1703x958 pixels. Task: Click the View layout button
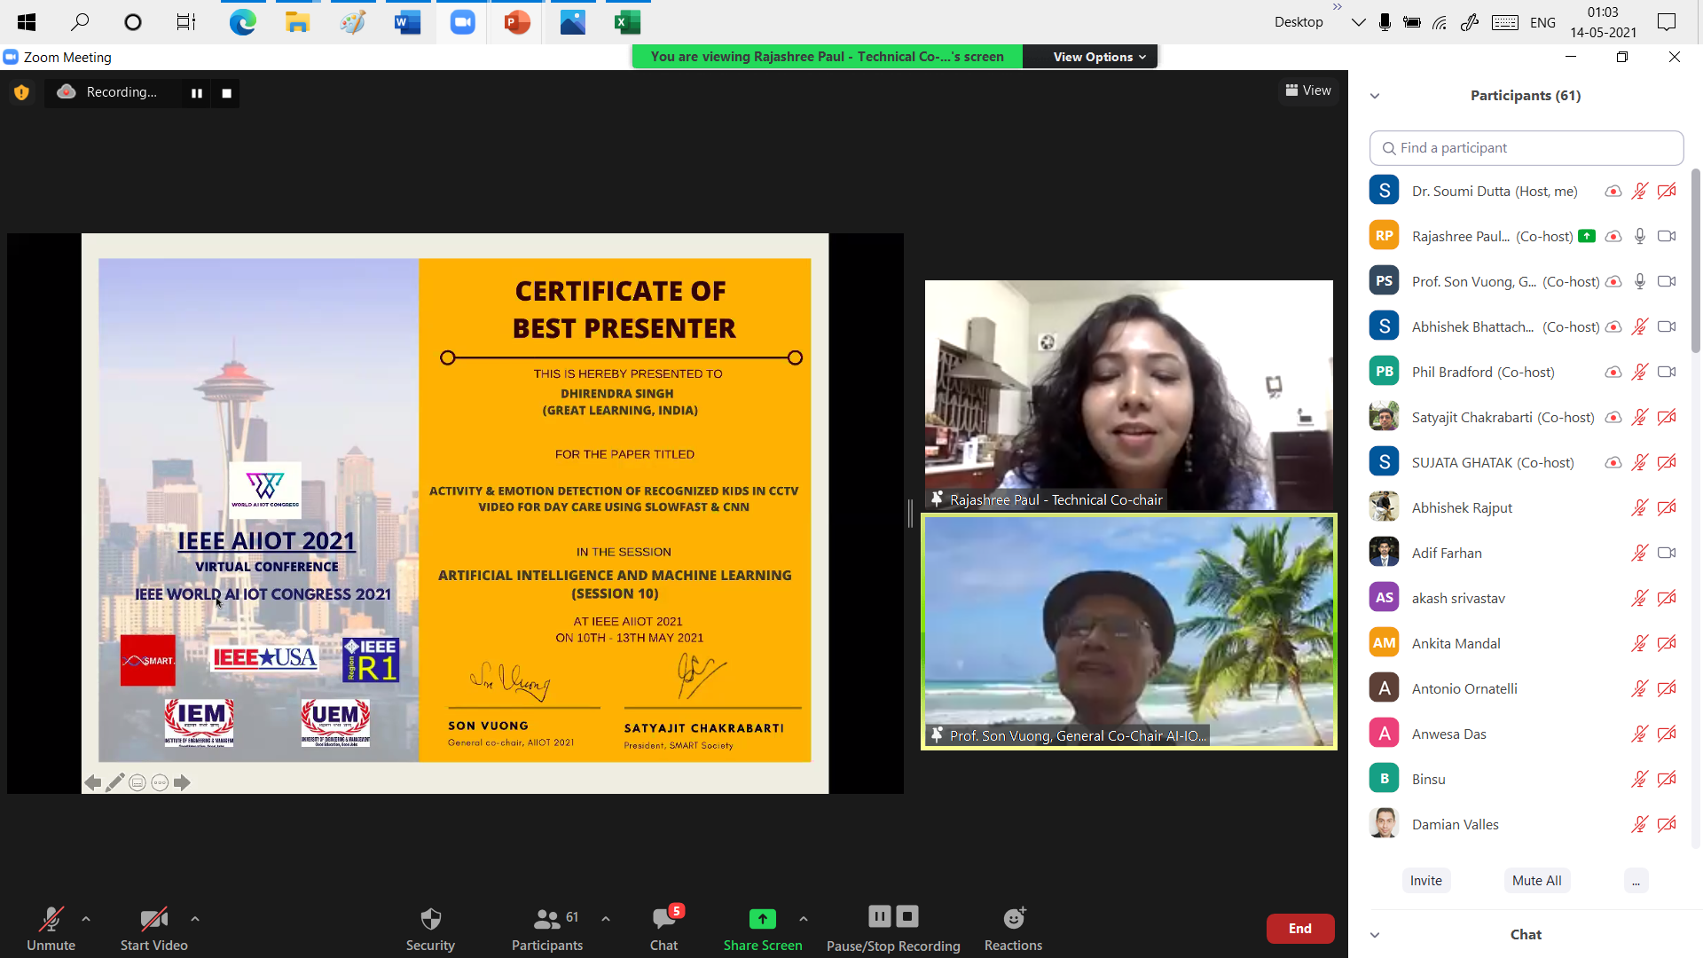1308,90
